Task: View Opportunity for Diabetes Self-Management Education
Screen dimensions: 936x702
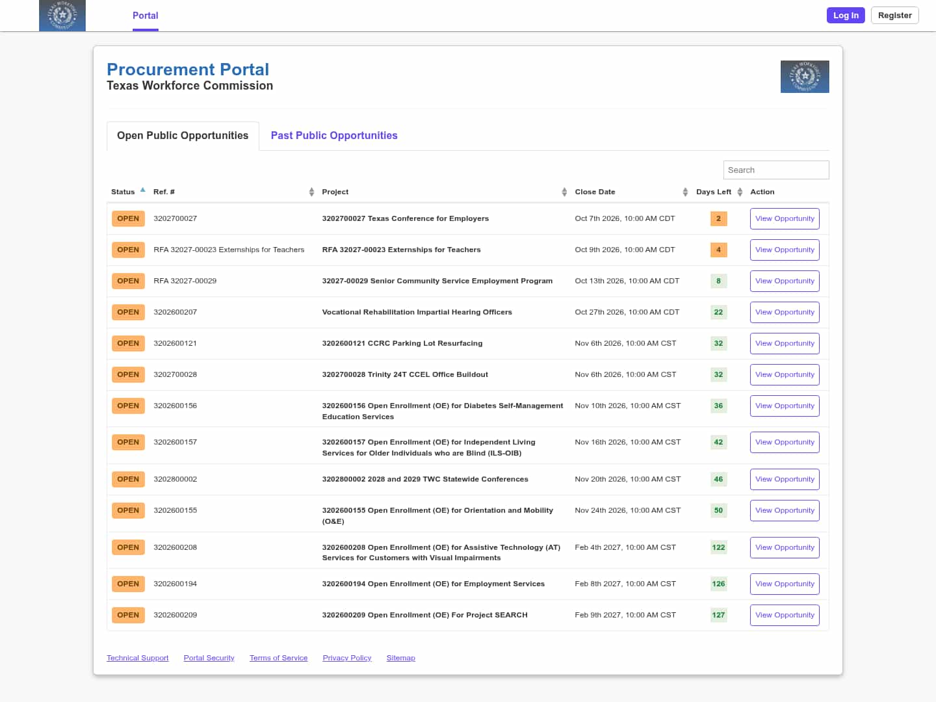Action: point(785,406)
